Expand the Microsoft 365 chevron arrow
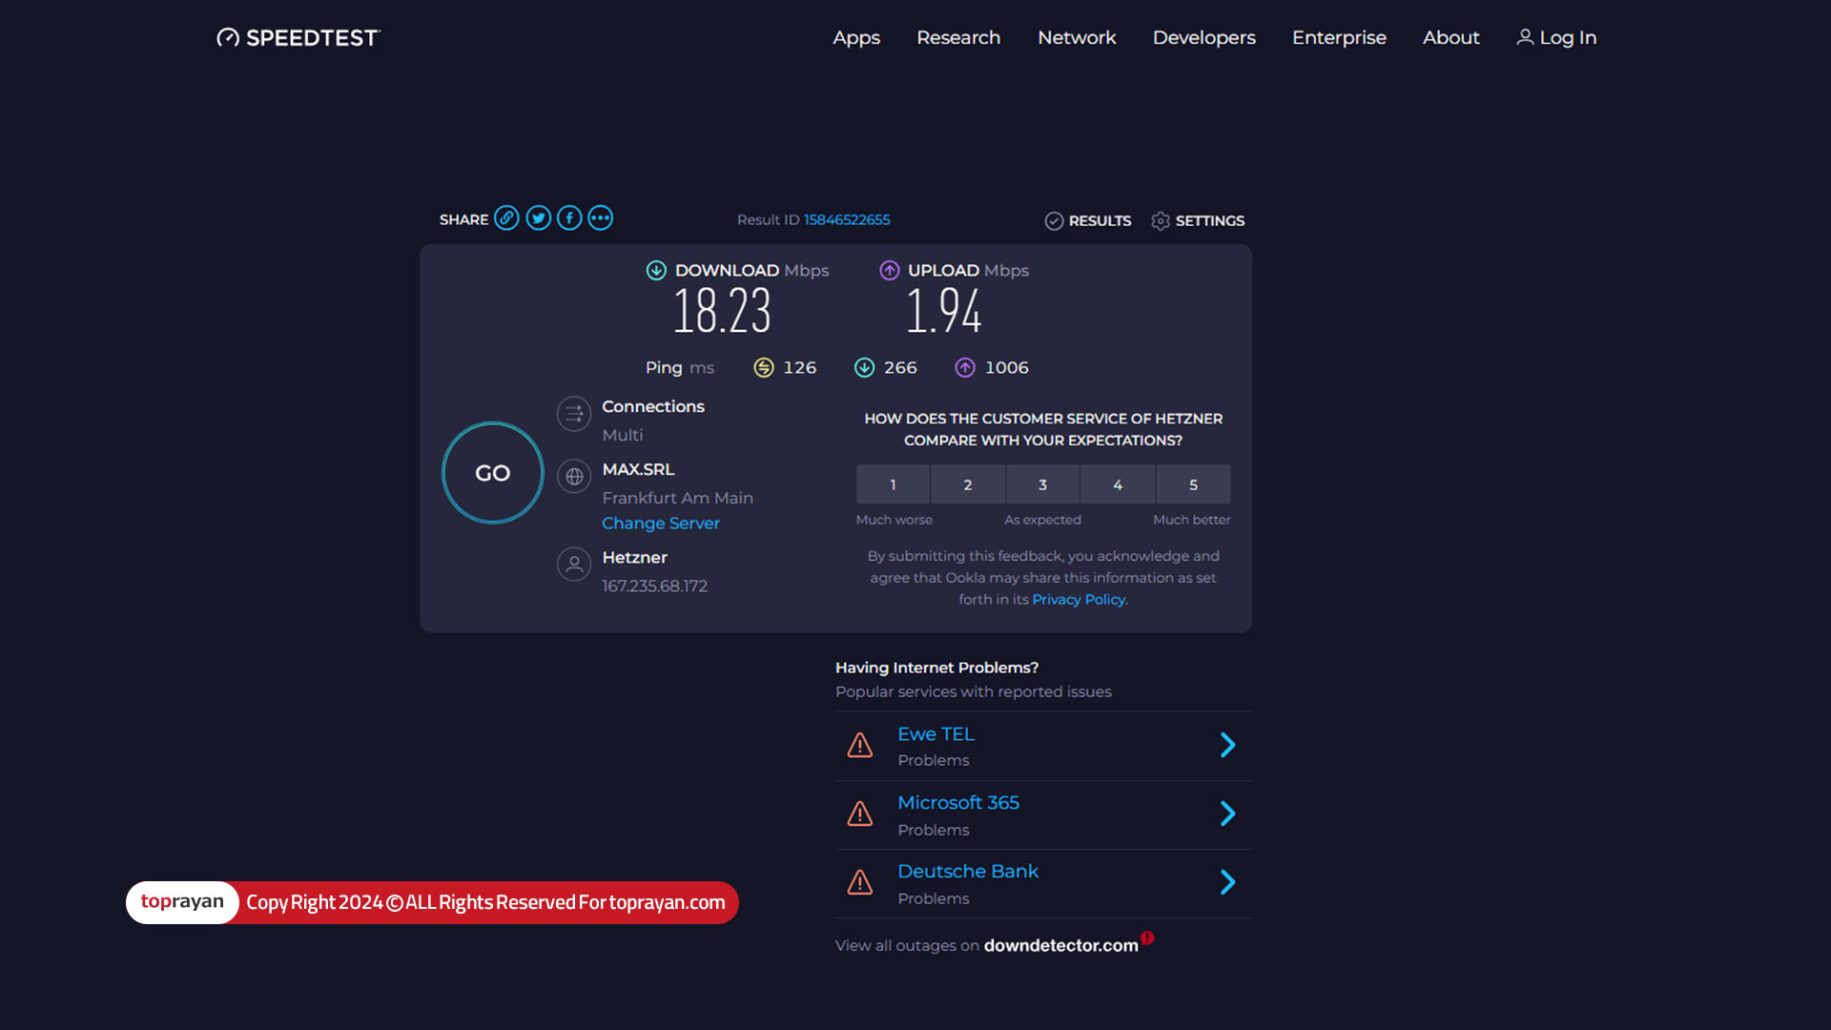 (x=1228, y=814)
